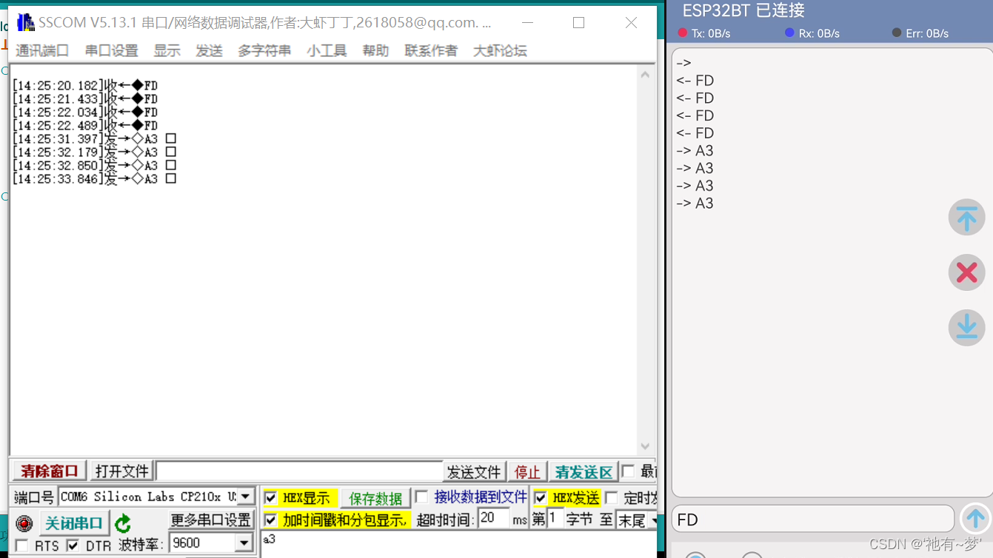993x558 pixels.
Task: Click the 关闭串口 button
Action: point(74,523)
